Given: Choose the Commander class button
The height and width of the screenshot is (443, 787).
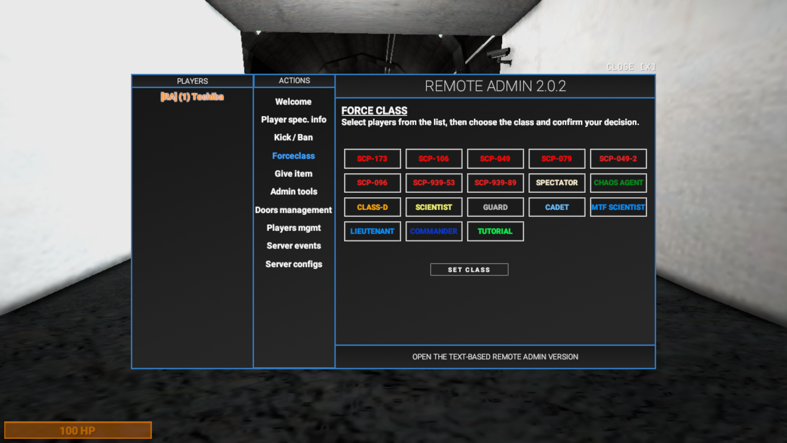Looking at the screenshot, I should 434,231.
